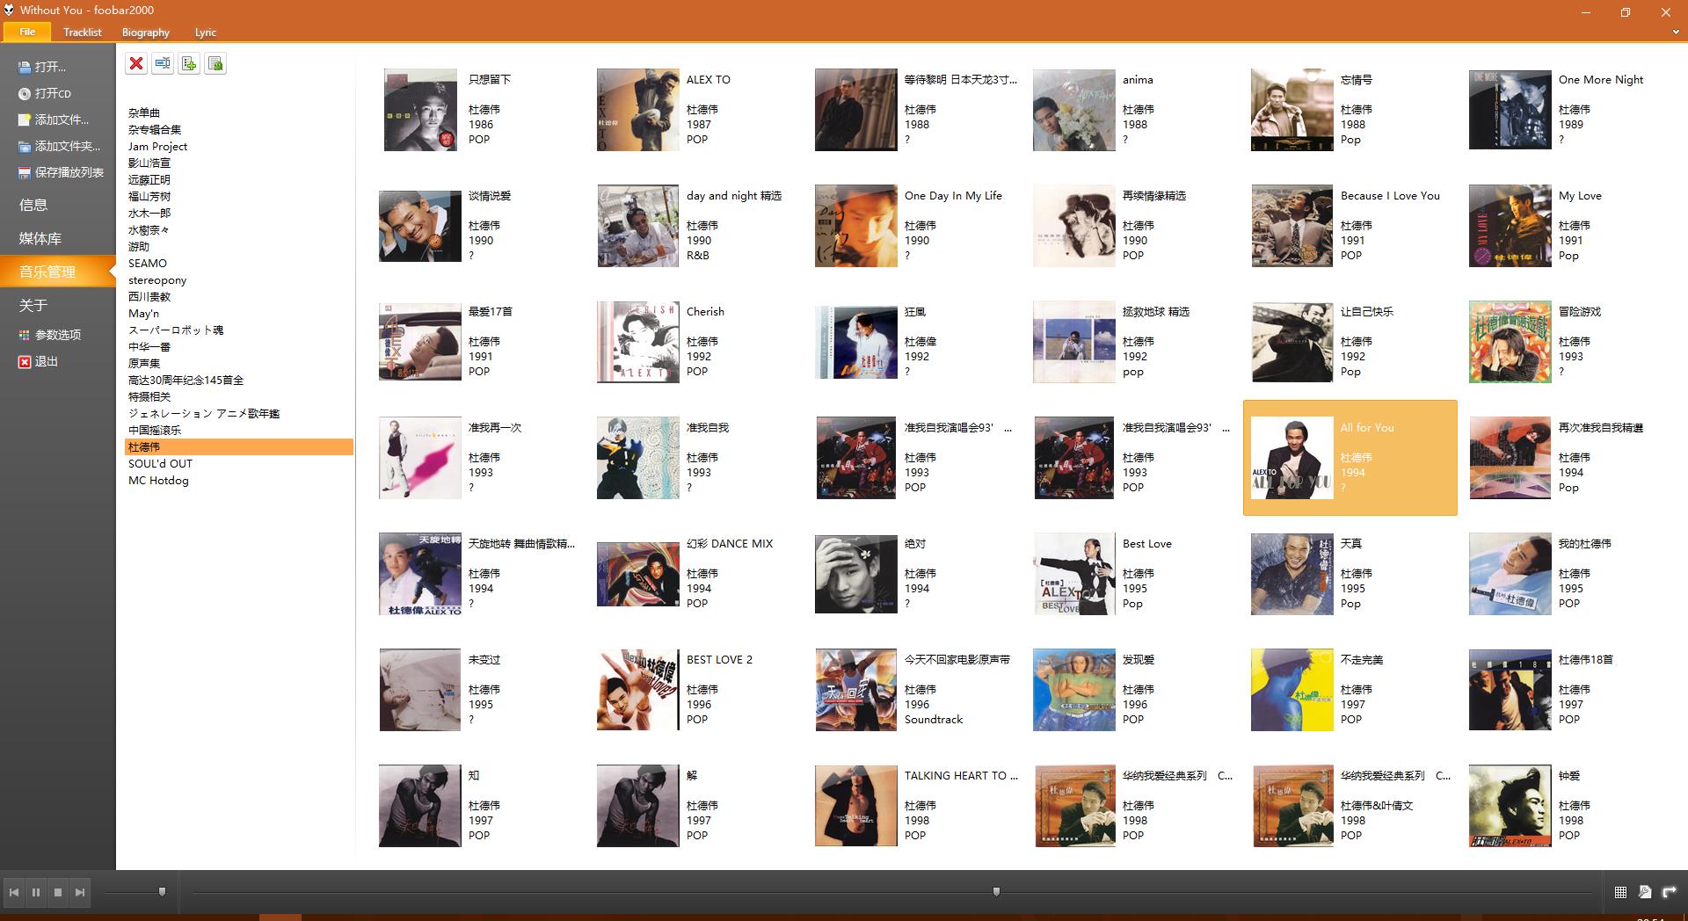Stop playback with the stop button
The height and width of the screenshot is (921, 1688).
(x=58, y=892)
